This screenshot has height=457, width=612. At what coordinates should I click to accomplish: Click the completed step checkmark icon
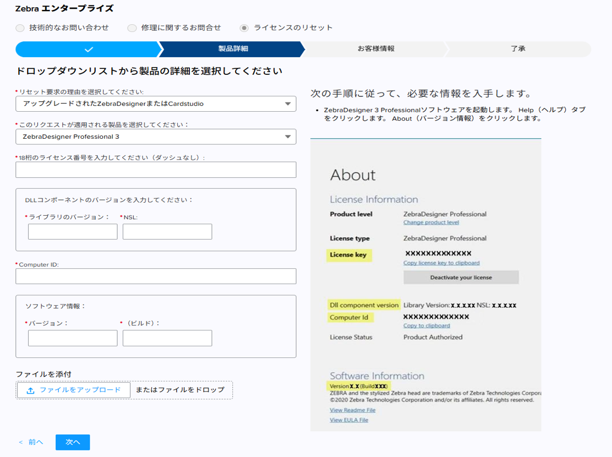[89, 49]
